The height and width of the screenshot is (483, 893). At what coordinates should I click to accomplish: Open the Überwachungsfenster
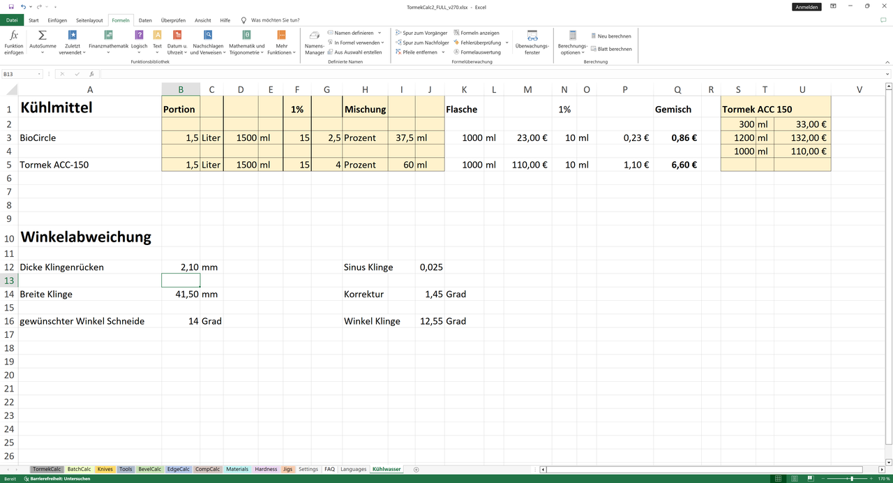(x=532, y=43)
